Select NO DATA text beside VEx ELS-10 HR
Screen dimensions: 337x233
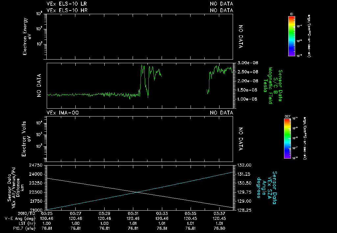tap(221, 10)
